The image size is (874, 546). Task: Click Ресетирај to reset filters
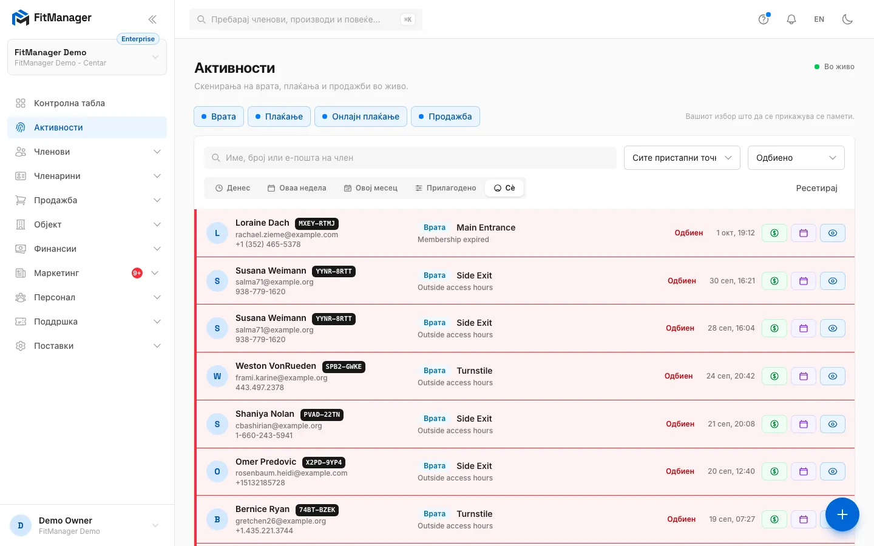[816, 188]
